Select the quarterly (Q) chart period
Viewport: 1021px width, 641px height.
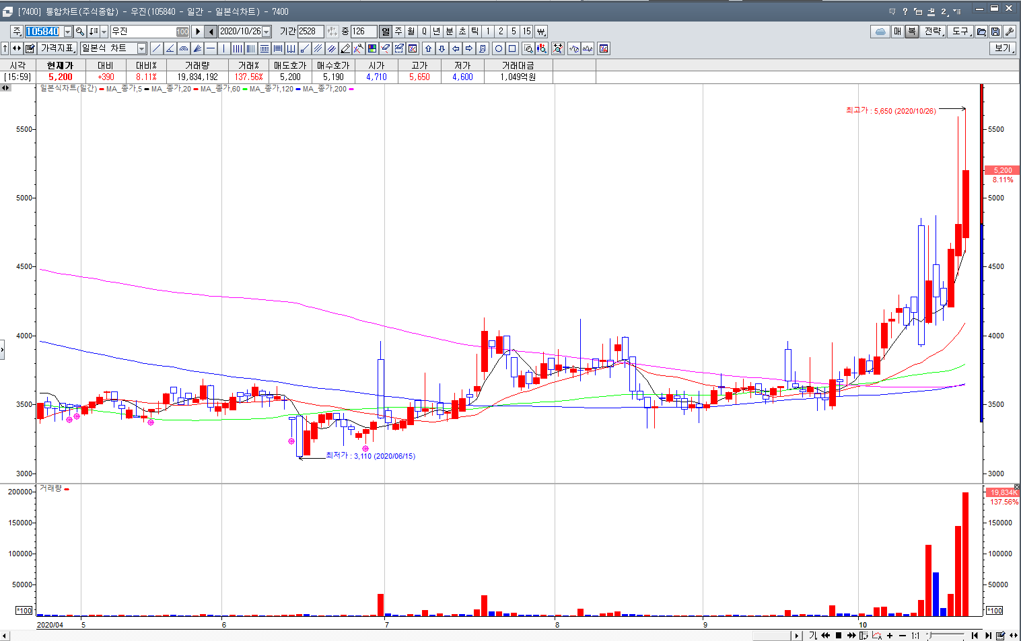(424, 32)
